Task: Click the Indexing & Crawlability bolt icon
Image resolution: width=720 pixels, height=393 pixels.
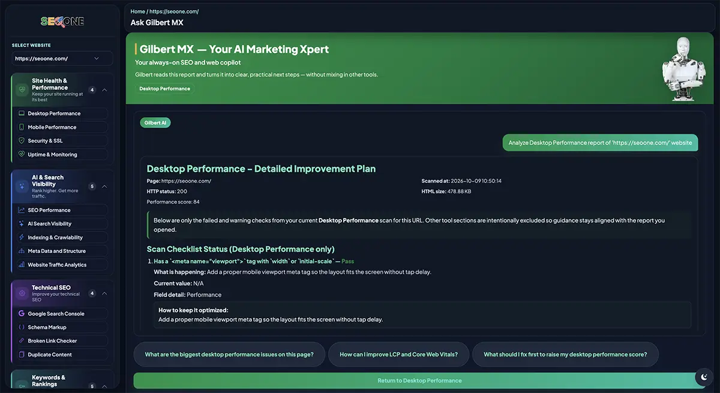Action: point(22,237)
